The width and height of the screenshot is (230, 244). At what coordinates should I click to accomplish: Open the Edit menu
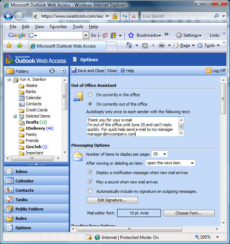pos(26,27)
